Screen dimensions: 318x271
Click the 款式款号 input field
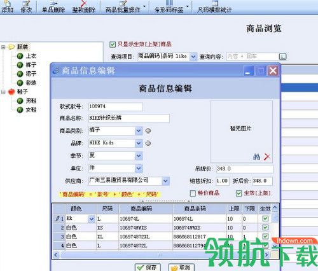[x=116, y=107]
